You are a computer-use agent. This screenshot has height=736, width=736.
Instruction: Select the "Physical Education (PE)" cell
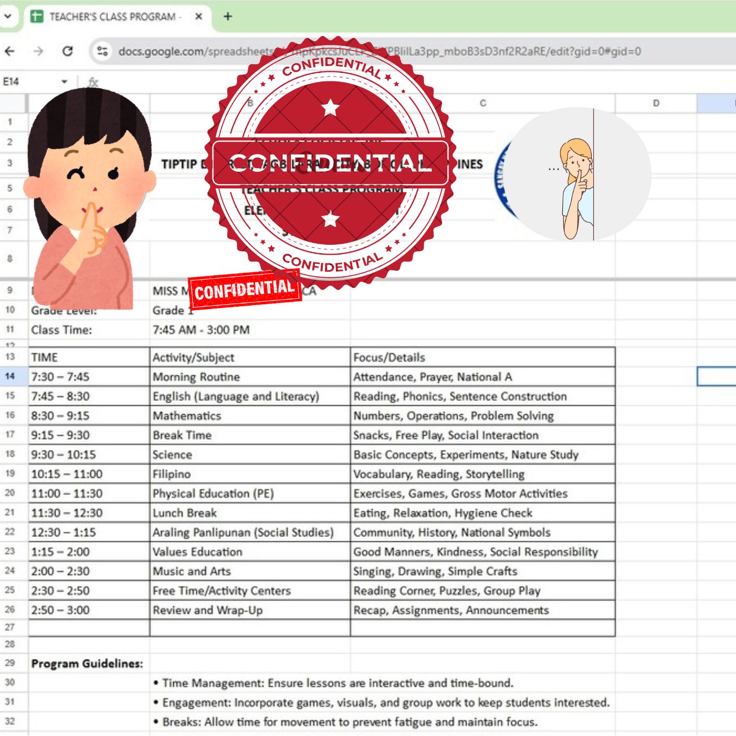250,493
